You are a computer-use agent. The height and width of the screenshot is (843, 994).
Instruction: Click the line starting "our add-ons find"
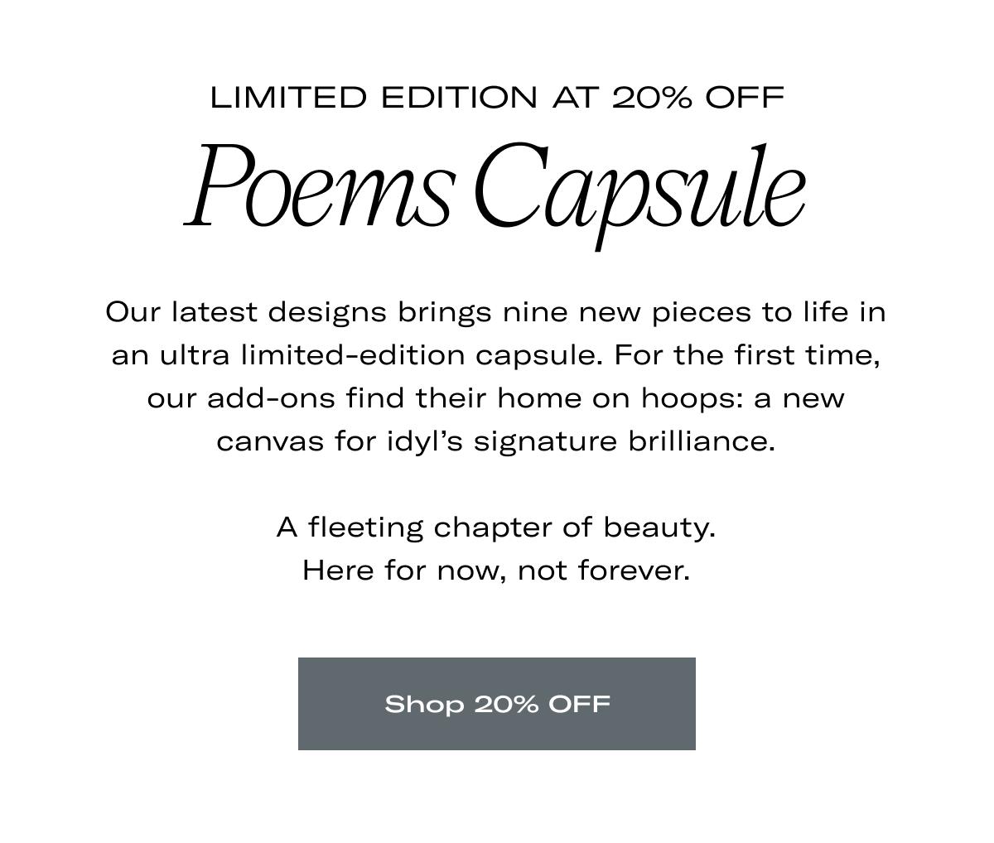coord(495,398)
